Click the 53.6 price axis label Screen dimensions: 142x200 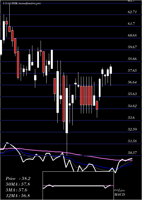tap(132, 117)
